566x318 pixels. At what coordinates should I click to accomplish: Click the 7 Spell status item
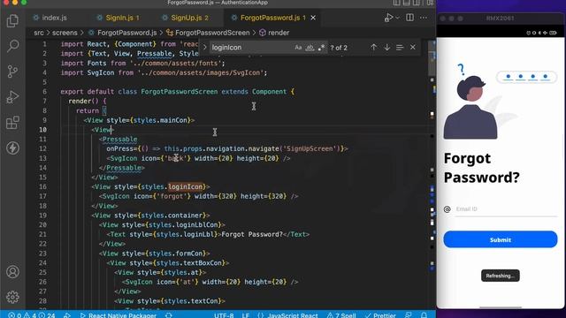(x=341, y=315)
